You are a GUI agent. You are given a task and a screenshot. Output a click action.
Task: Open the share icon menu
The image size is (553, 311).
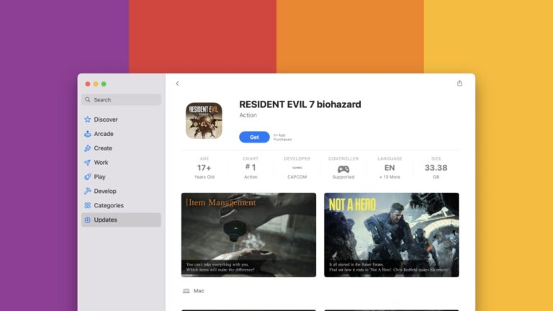pos(459,84)
